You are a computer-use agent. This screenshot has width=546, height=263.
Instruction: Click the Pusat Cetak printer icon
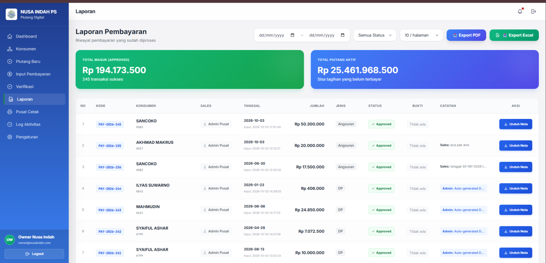10,112
